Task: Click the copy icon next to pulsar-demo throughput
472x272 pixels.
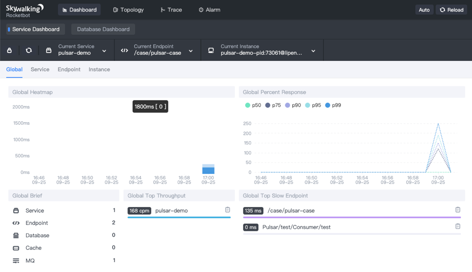Action: pos(228,210)
